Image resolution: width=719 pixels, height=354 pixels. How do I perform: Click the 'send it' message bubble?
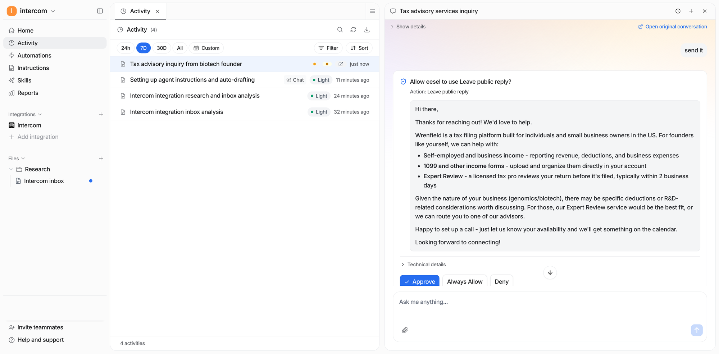pos(693,50)
